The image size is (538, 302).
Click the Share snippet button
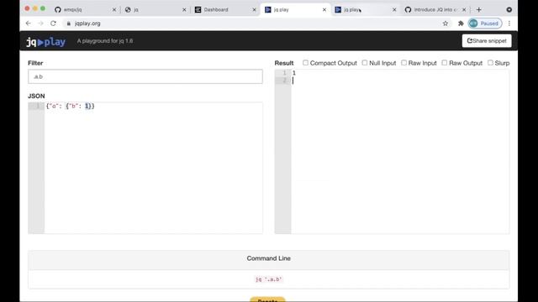[x=487, y=41]
